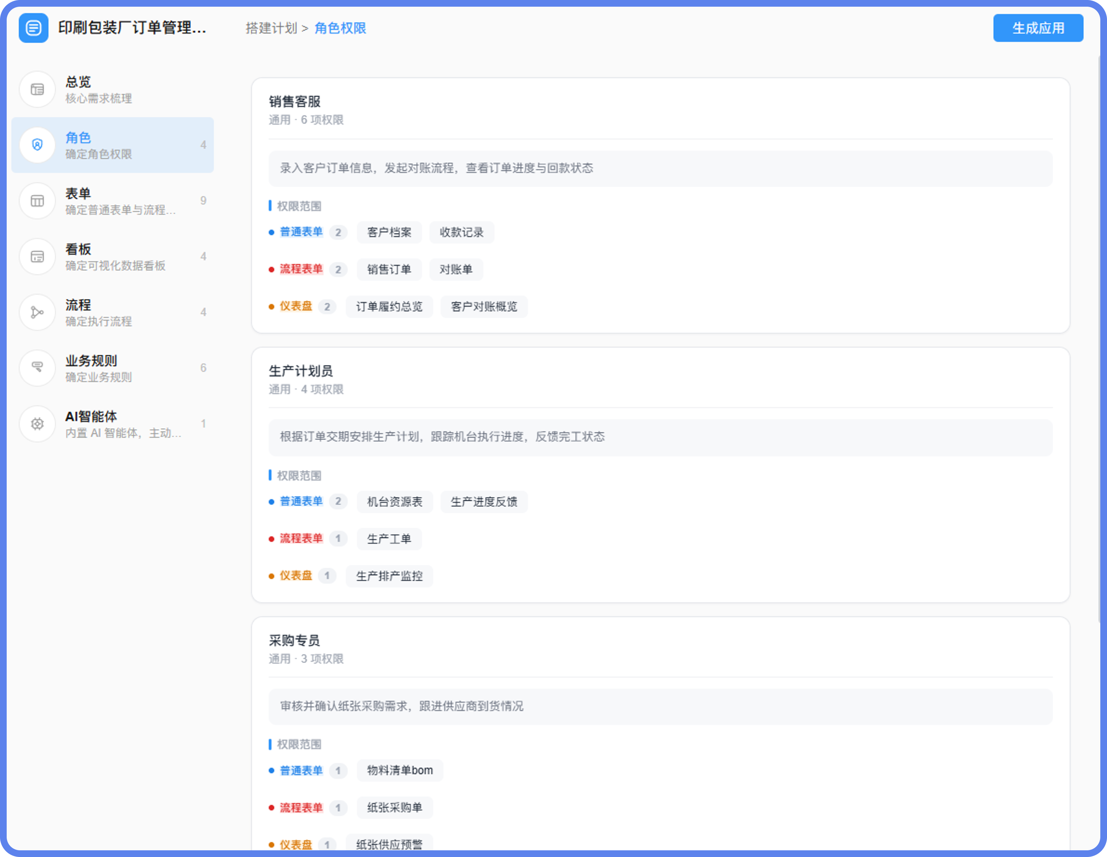Click the 收款记录 tag
The height and width of the screenshot is (857, 1107).
(462, 232)
